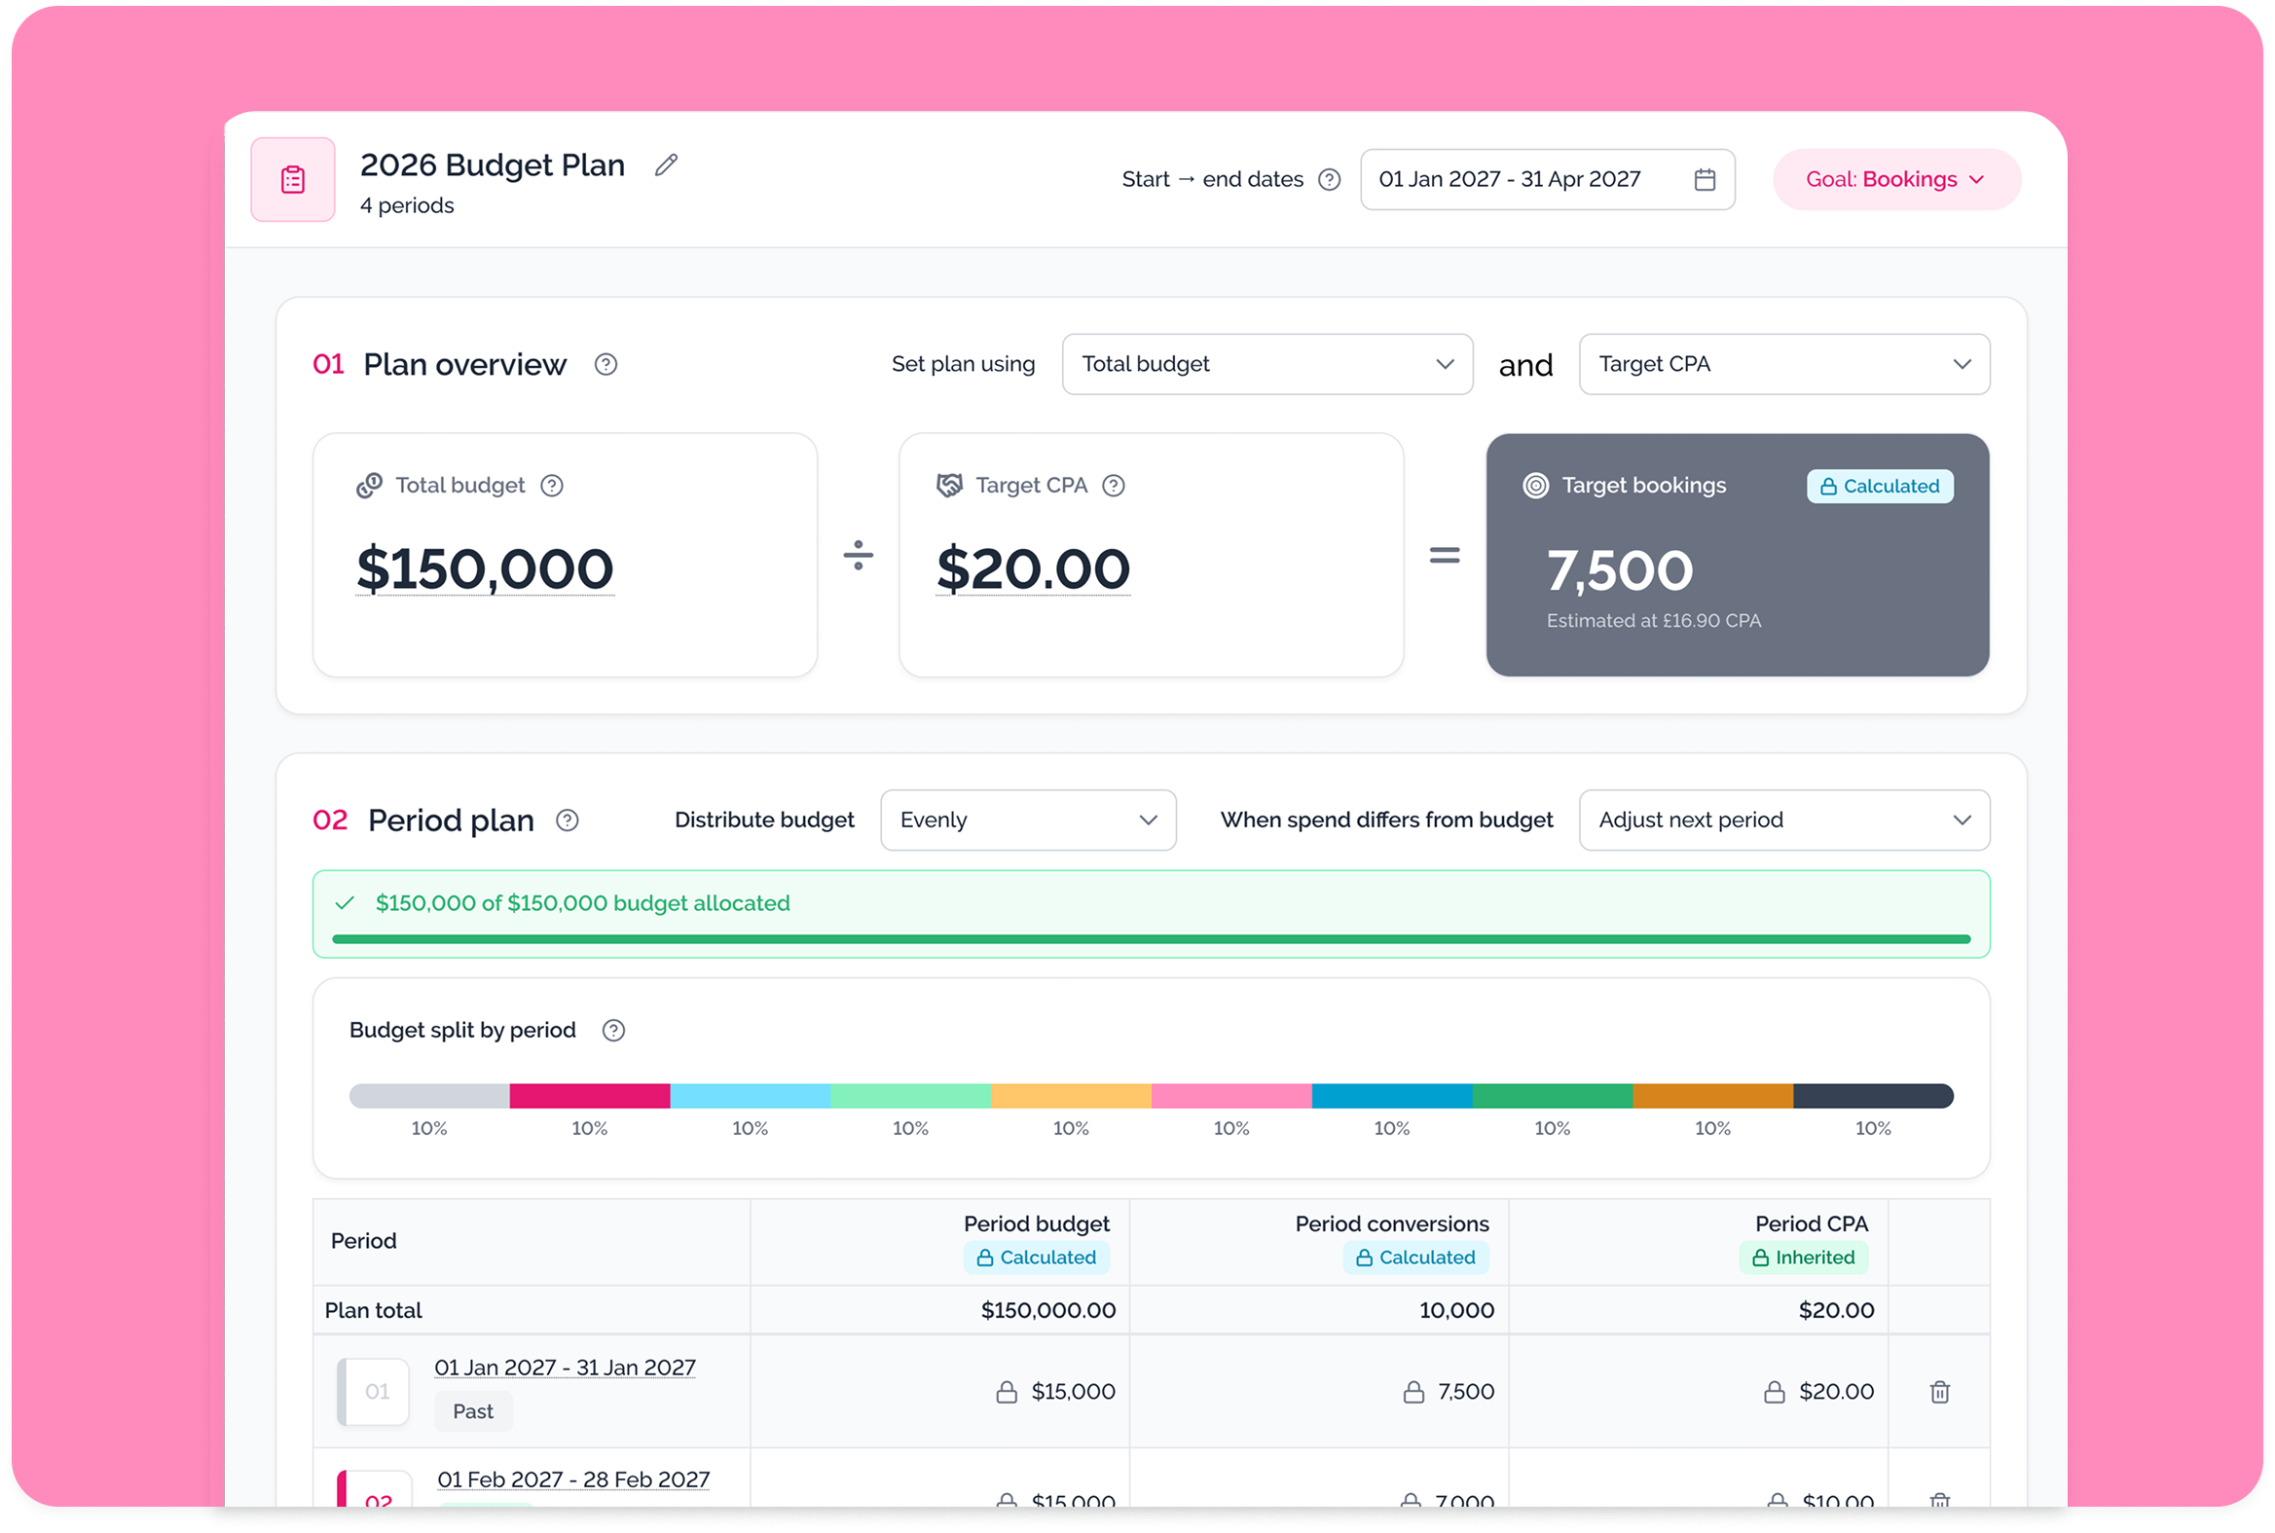The width and height of the screenshot is (2275, 1533).
Task: Select the magenta second period segment
Action: [590, 1096]
